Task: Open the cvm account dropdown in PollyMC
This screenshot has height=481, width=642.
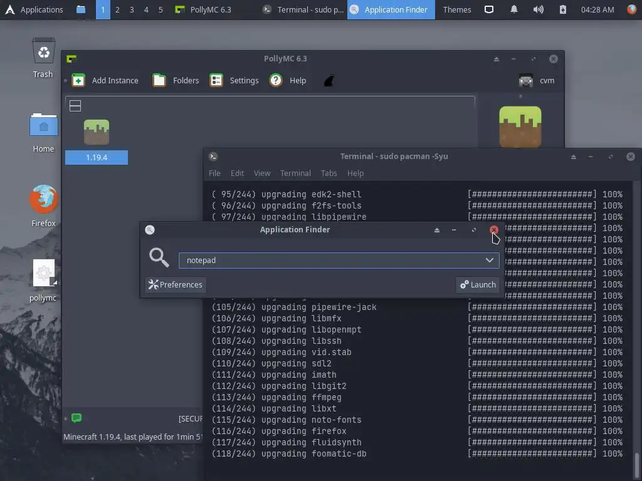Action: click(537, 81)
